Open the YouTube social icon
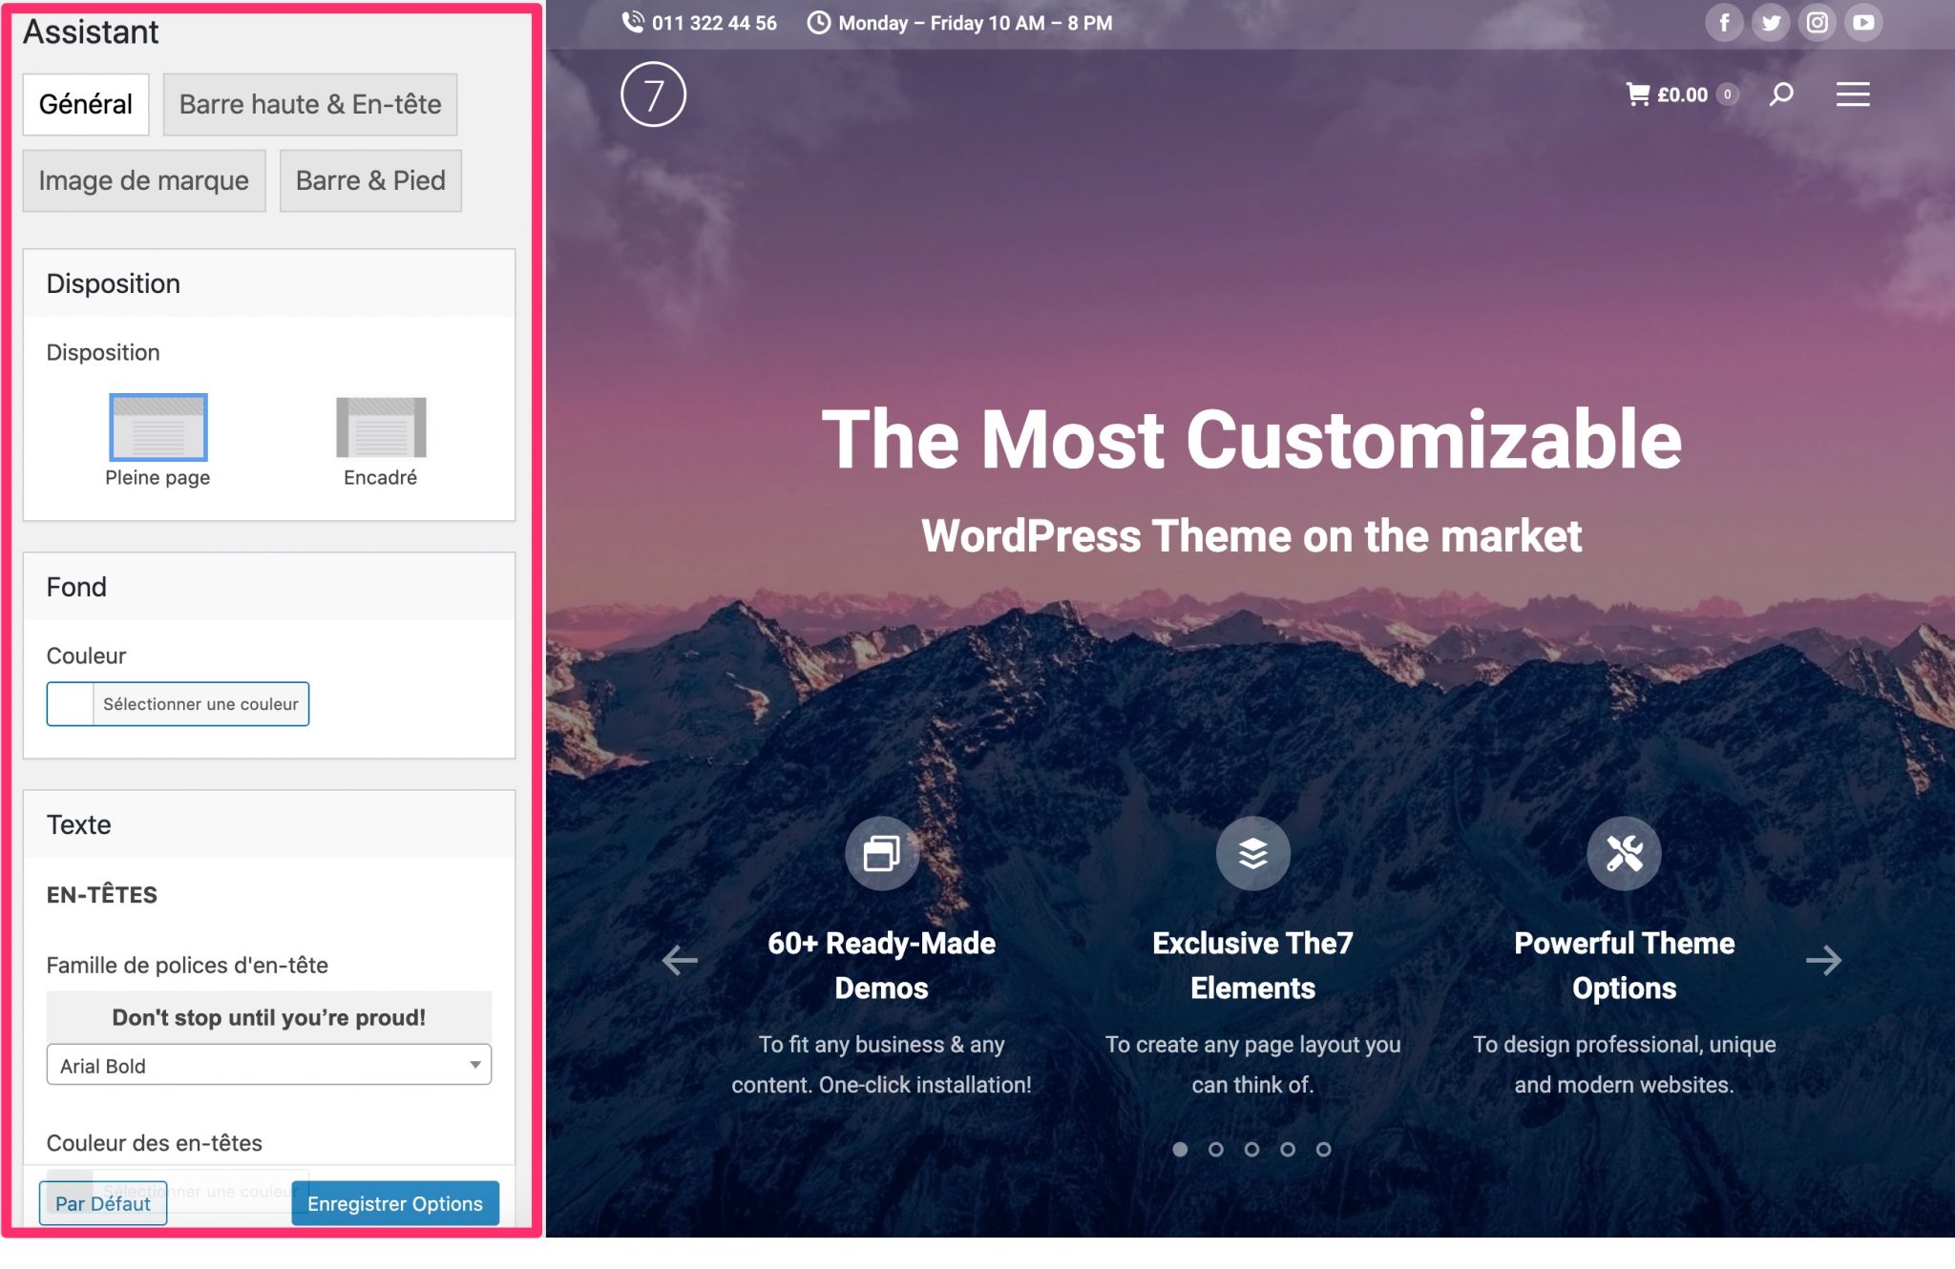The height and width of the screenshot is (1269, 1955). click(x=1863, y=23)
